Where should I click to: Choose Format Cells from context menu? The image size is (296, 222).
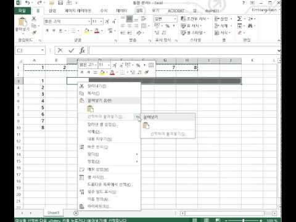click(x=109, y=177)
